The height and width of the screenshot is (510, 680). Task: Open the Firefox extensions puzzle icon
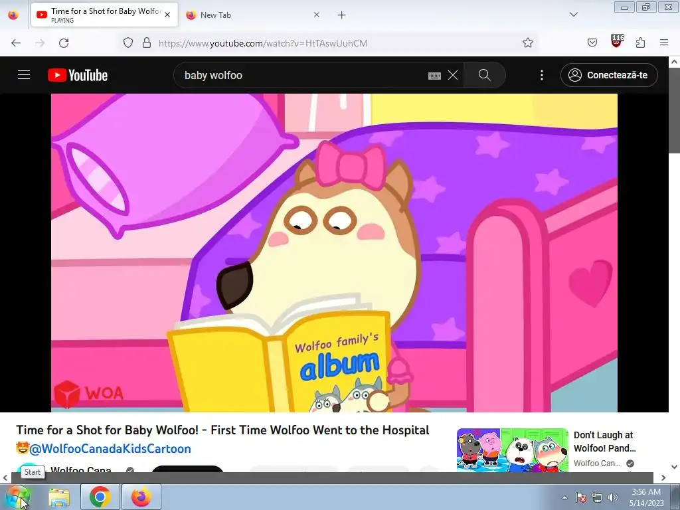tap(641, 42)
